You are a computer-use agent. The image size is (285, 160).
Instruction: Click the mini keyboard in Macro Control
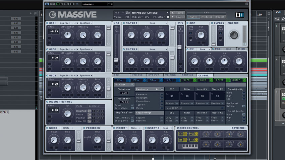[190, 146]
